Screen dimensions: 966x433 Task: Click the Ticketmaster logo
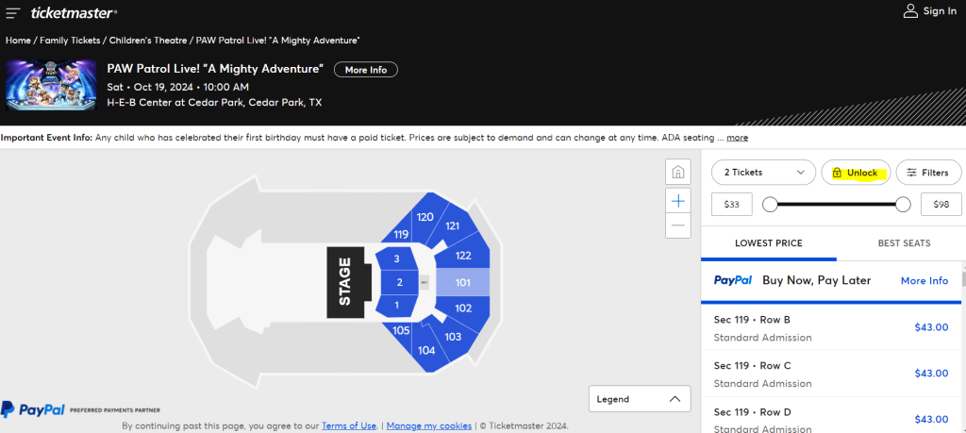pyautogui.click(x=74, y=12)
